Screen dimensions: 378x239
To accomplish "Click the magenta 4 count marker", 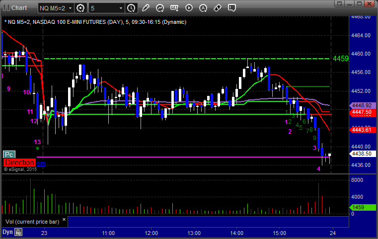I will [x=318, y=169].
